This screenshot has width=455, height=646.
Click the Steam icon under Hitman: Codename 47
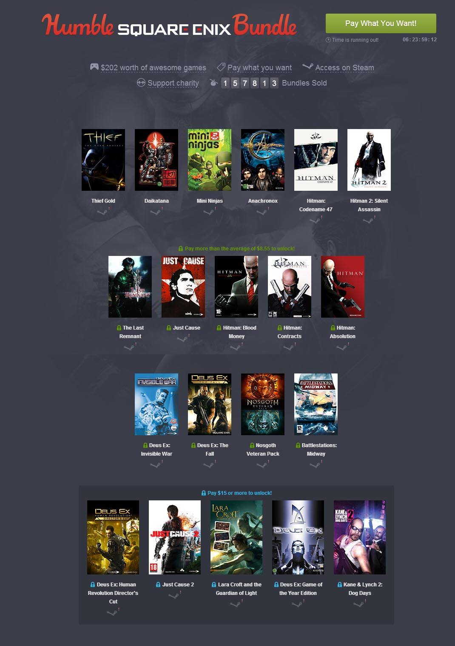point(315,220)
